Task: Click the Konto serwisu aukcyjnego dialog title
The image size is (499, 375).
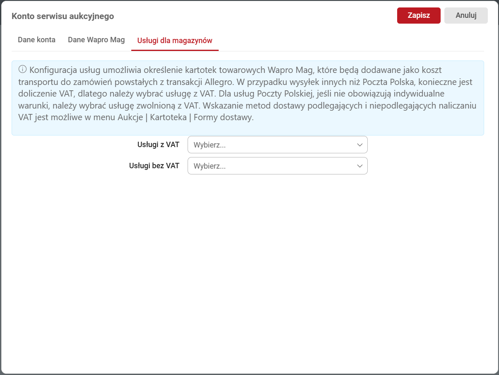Action: point(63,16)
